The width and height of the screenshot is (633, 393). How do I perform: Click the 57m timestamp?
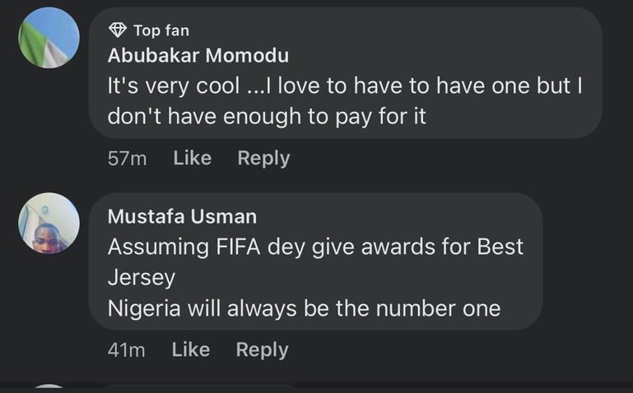pos(127,159)
